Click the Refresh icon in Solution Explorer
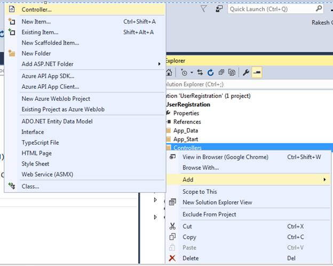 210,73
